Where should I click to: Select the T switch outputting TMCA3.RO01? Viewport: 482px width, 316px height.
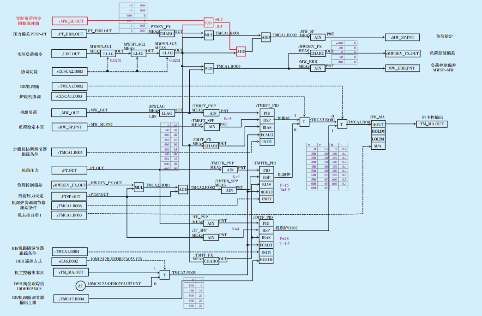pos(304,122)
